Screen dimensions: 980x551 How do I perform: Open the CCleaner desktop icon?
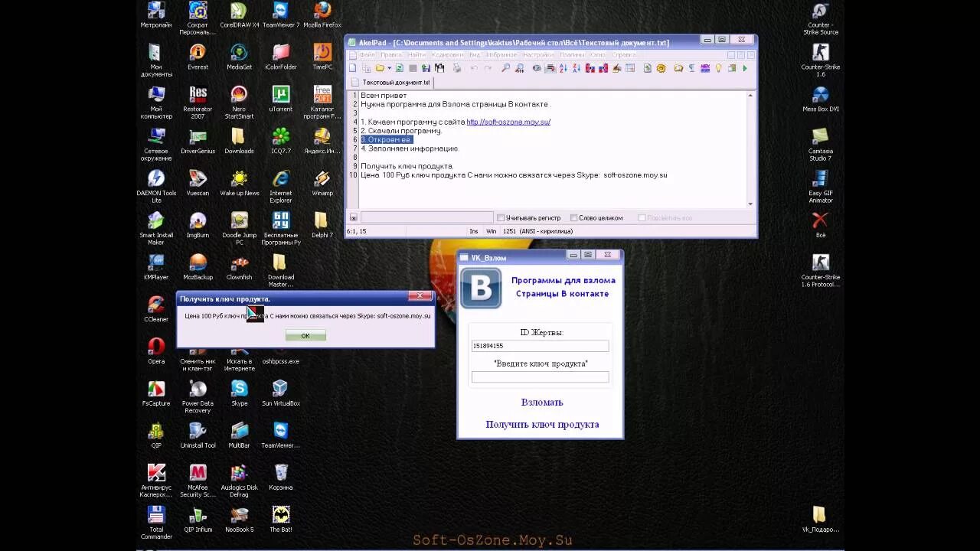tap(156, 308)
